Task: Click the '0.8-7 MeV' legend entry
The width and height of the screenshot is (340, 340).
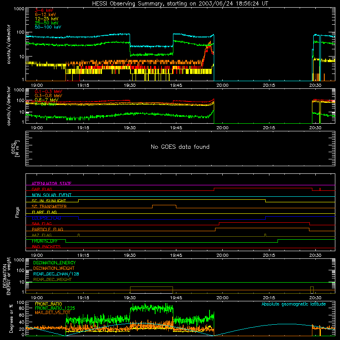Action: 46,100
